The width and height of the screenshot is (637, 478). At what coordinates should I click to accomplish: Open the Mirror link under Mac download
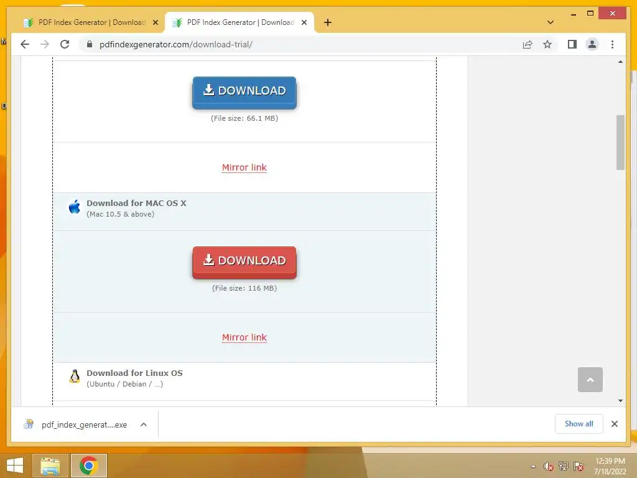(x=244, y=337)
